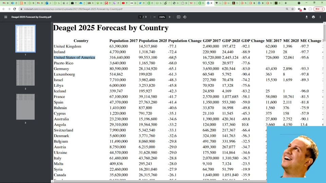
Task: Click Australia's population change -34.6
Action: click(x=173, y=119)
